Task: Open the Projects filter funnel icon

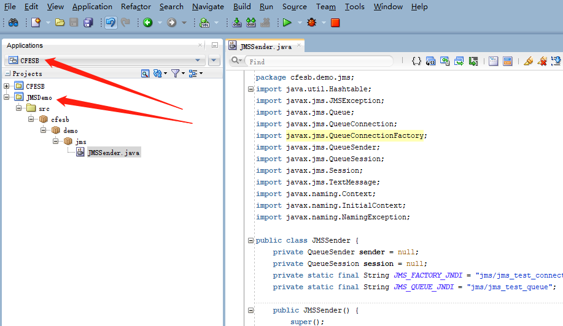Action: pyautogui.click(x=175, y=74)
